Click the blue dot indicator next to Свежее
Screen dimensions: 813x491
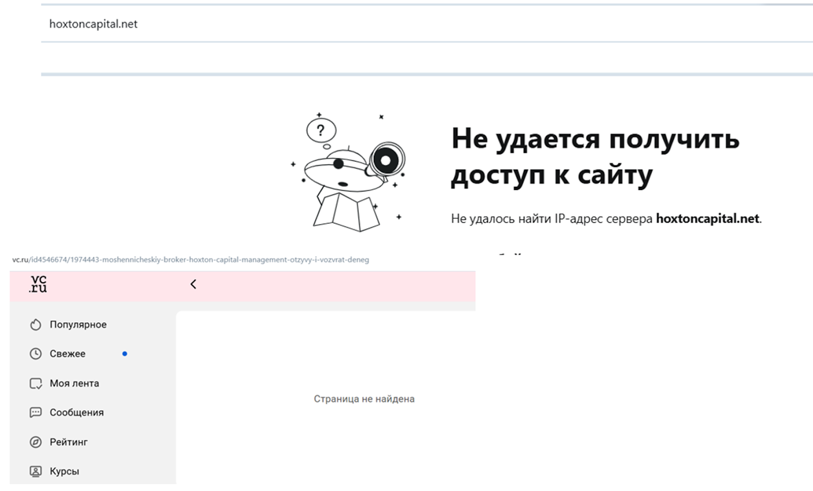[x=124, y=354]
